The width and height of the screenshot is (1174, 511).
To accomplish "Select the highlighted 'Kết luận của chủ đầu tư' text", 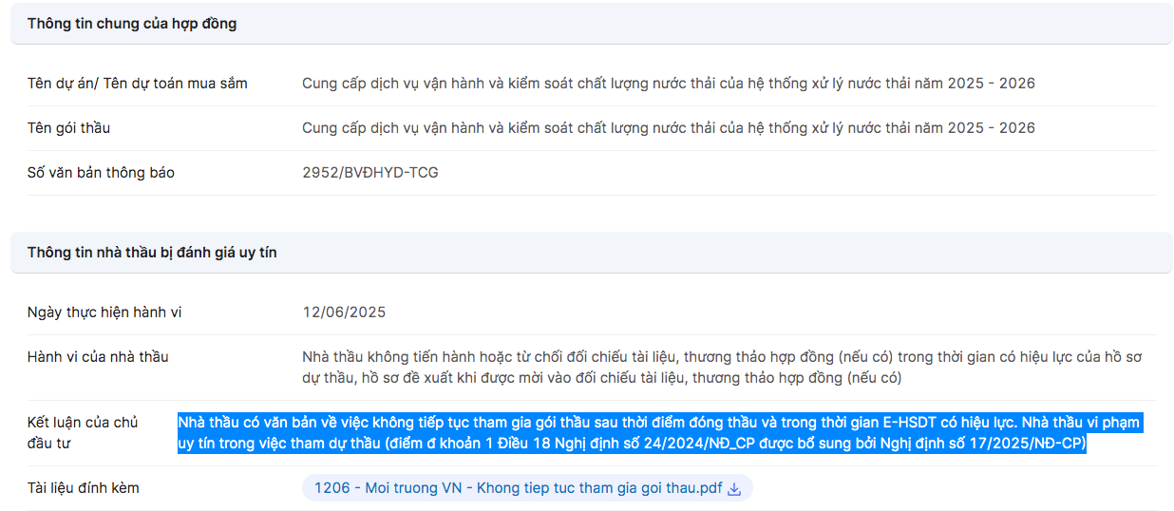I will coord(660,433).
